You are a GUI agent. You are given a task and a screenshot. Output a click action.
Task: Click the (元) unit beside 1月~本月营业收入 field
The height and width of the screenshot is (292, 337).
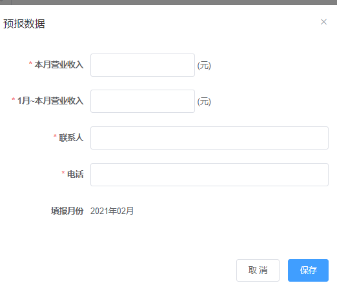click(x=204, y=101)
